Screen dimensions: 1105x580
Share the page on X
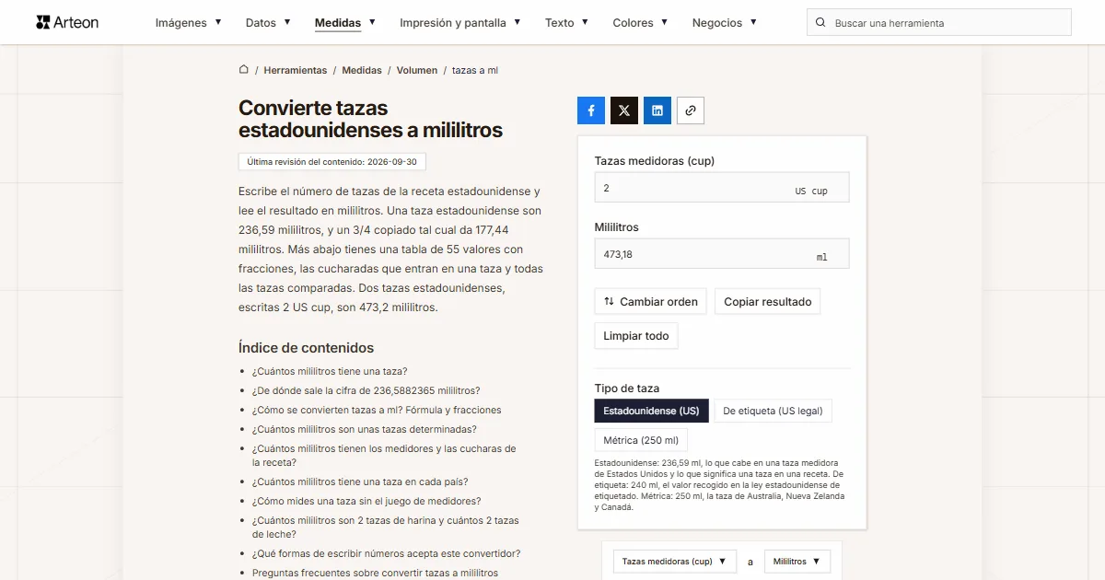pyautogui.click(x=624, y=110)
